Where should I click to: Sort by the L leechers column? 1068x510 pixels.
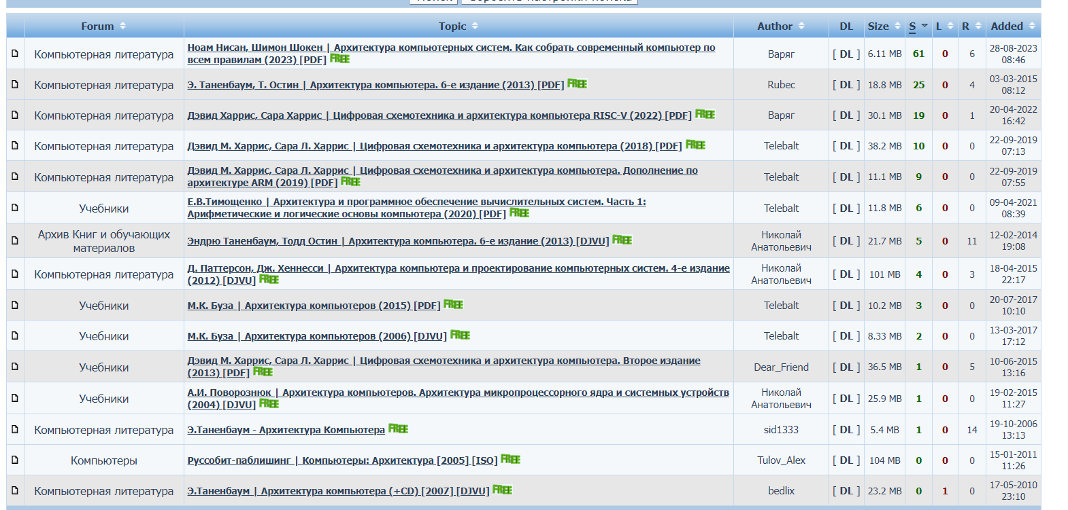pos(944,26)
